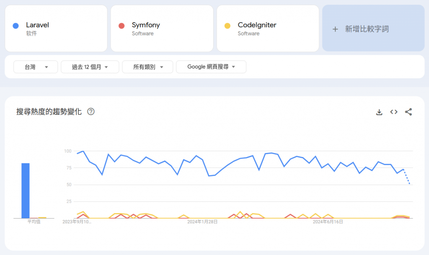Click the plus icon to add comparison
Image resolution: width=429 pixels, height=255 pixels.
pyautogui.click(x=335, y=29)
